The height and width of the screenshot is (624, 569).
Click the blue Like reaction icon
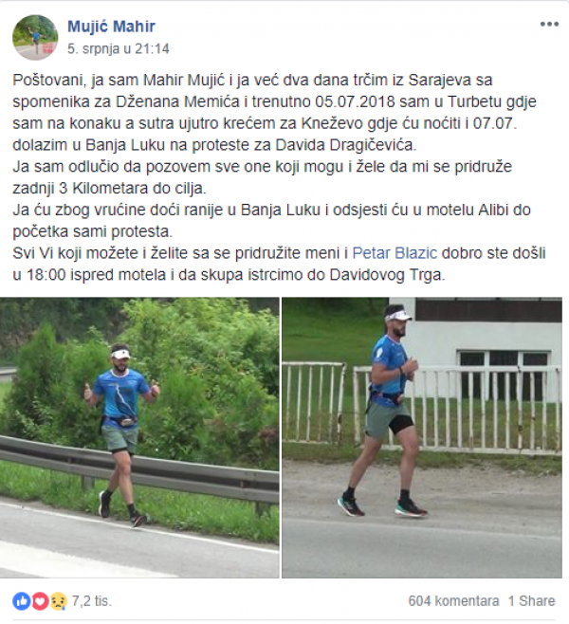pyautogui.click(x=22, y=601)
